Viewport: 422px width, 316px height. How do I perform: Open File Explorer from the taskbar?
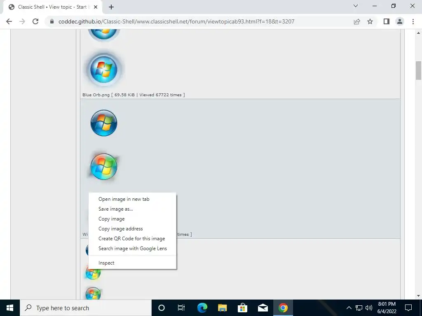coord(222,308)
